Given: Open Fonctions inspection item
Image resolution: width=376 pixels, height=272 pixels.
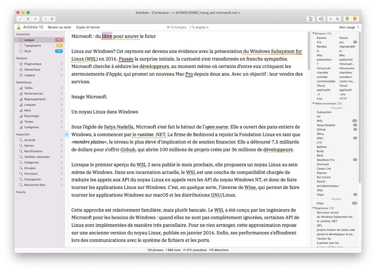Looking at the screenshot, I should pyautogui.click(x=39, y=174).
